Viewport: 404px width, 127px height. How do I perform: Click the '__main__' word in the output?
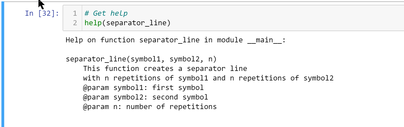264,40
